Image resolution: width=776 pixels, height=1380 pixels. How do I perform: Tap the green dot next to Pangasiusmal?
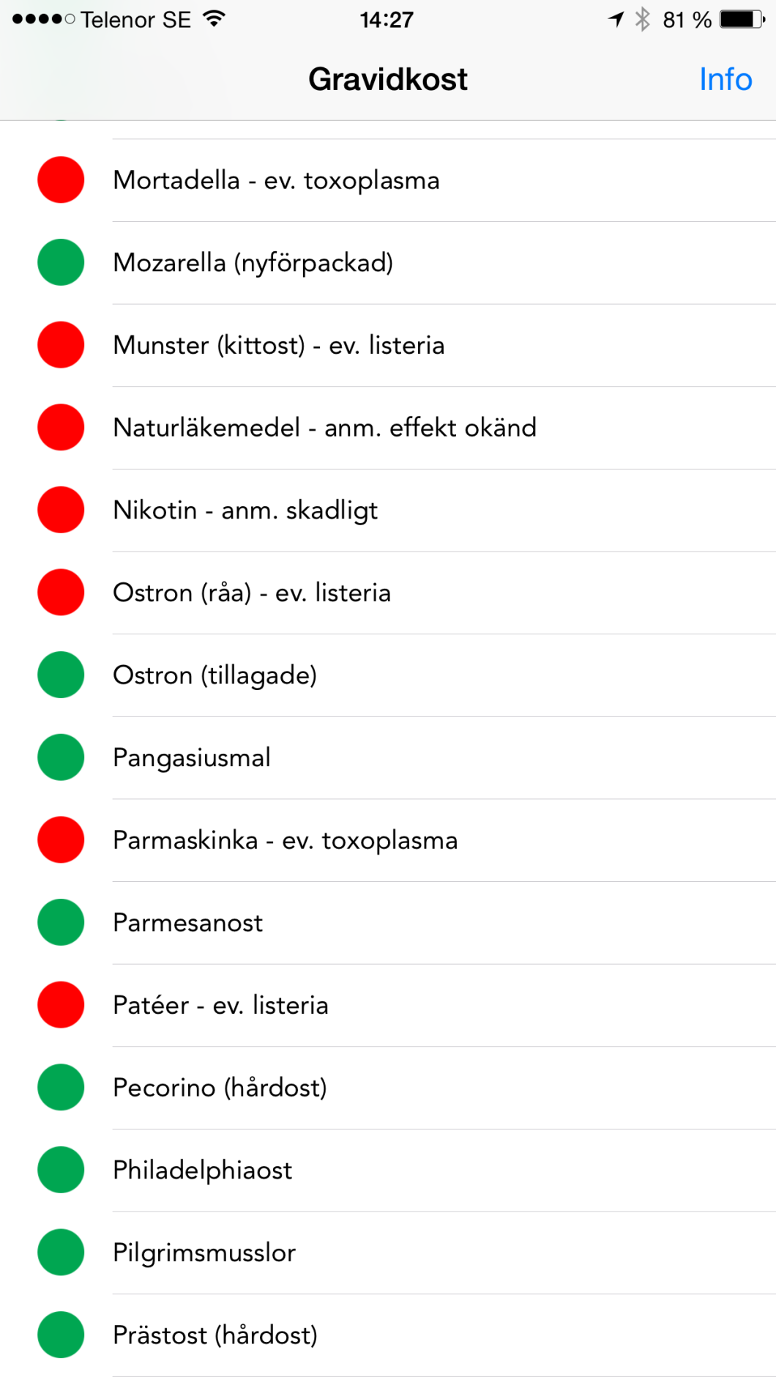point(61,757)
